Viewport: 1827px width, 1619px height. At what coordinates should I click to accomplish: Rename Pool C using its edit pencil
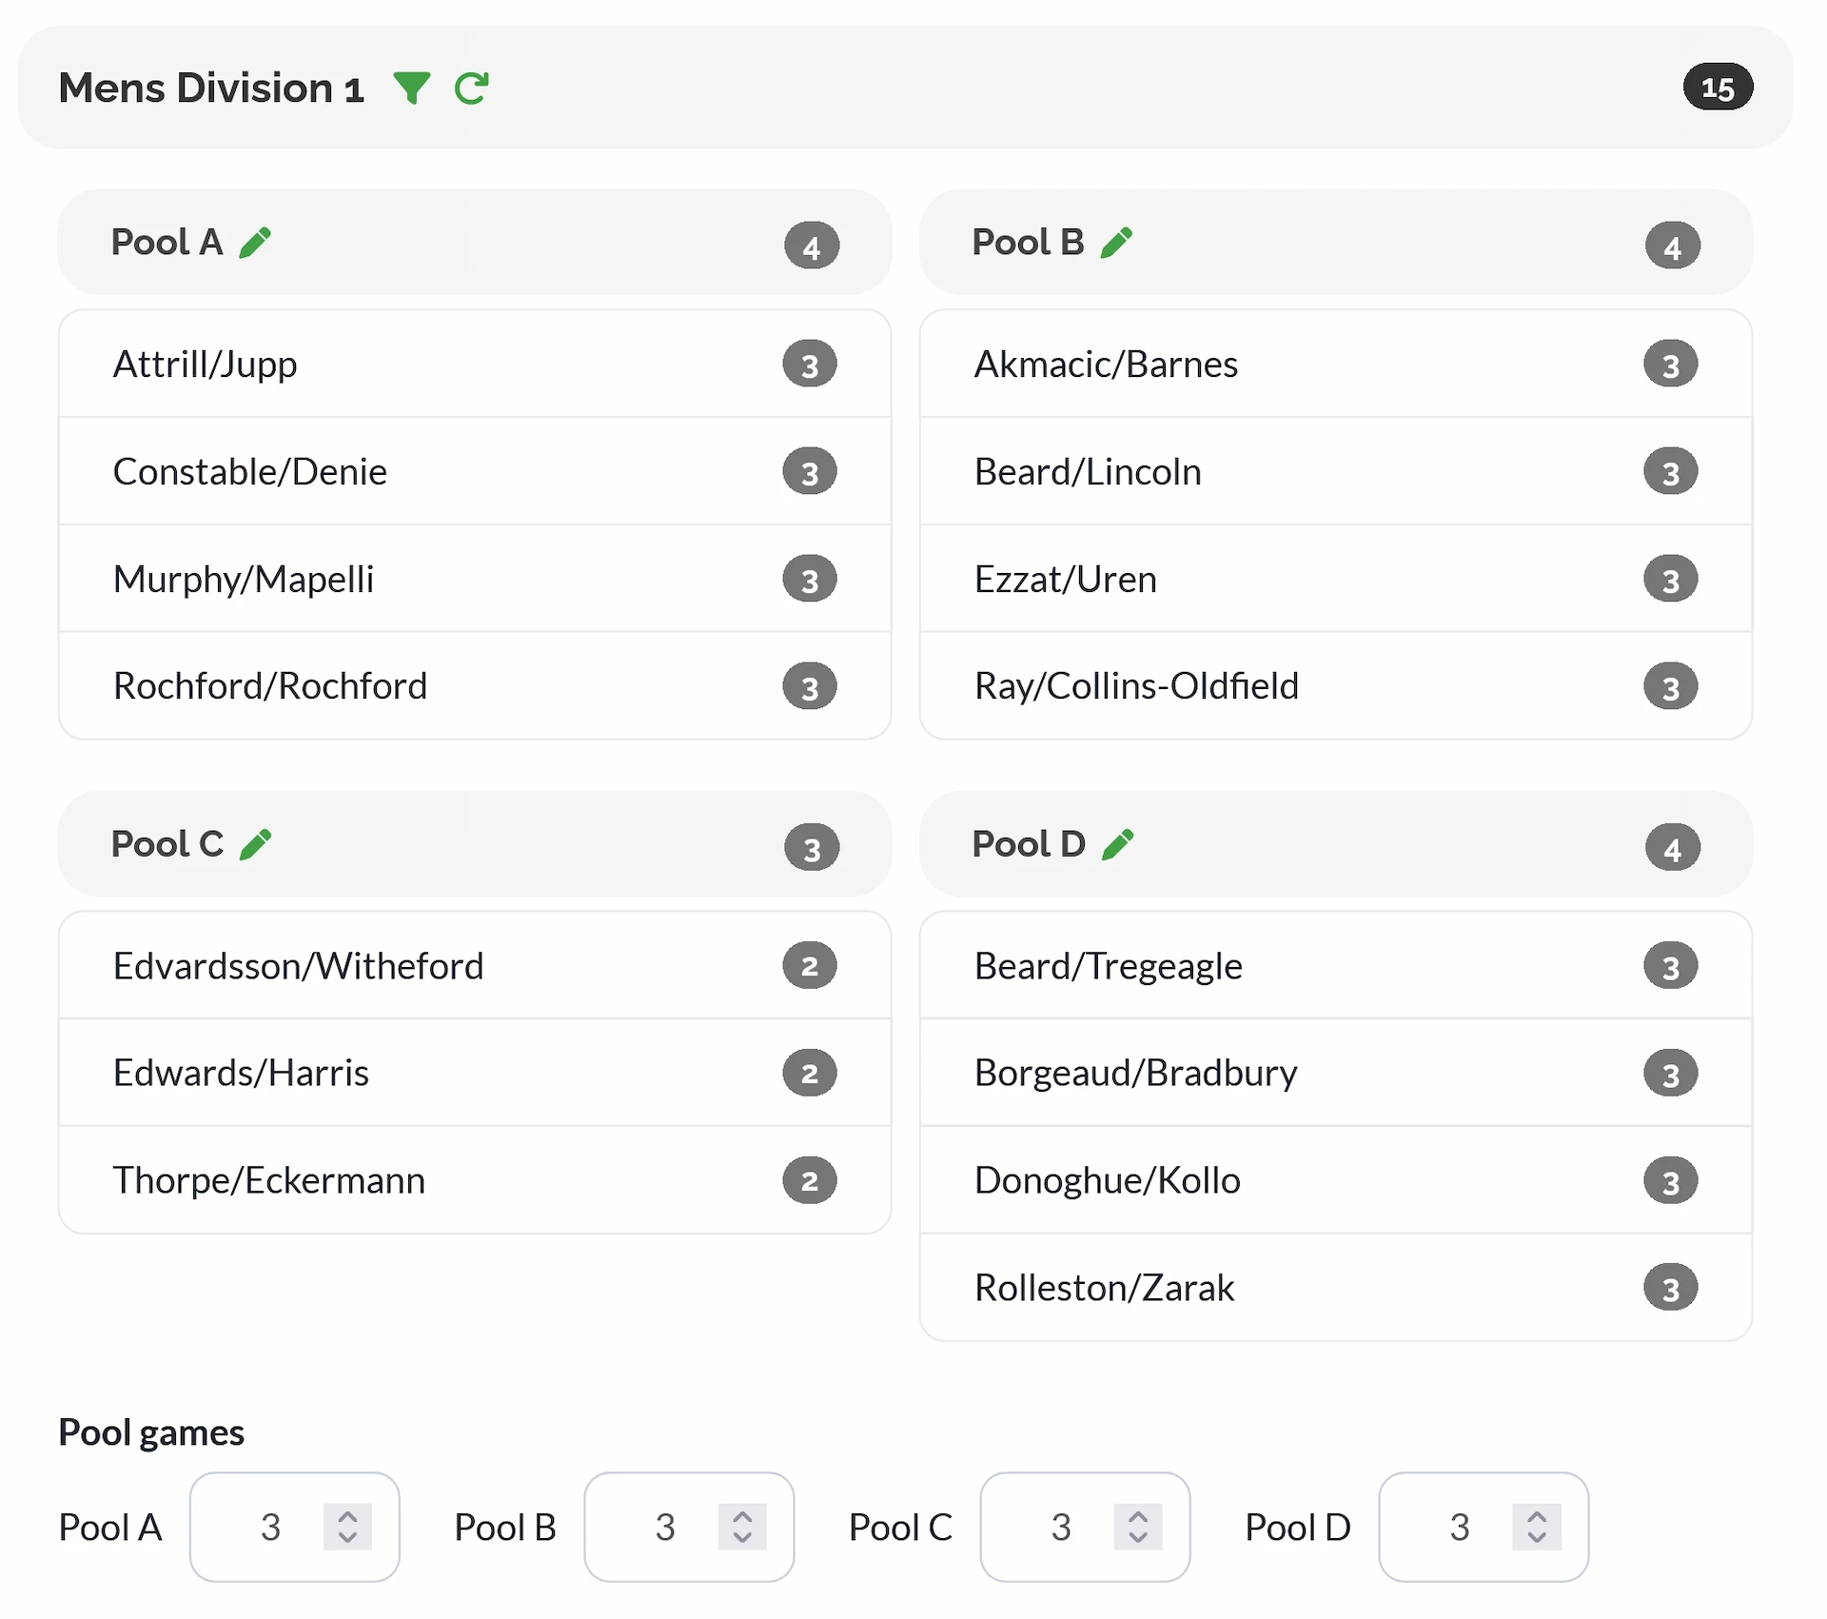coord(255,843)
